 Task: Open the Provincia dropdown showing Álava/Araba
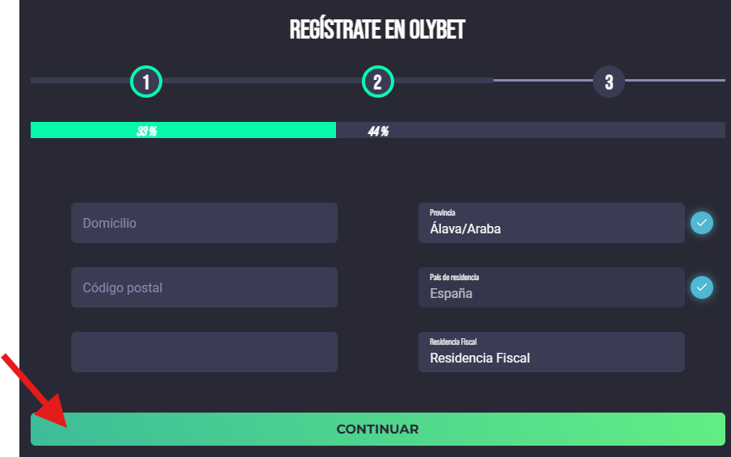point(552,223)
